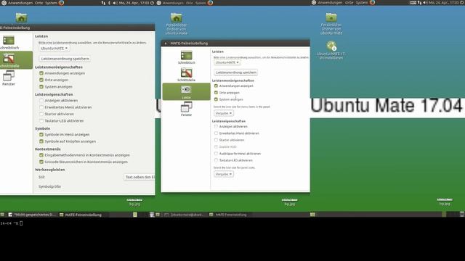Open System menu in left desktop's panel

pyautogui.click(x=51, y=3)
